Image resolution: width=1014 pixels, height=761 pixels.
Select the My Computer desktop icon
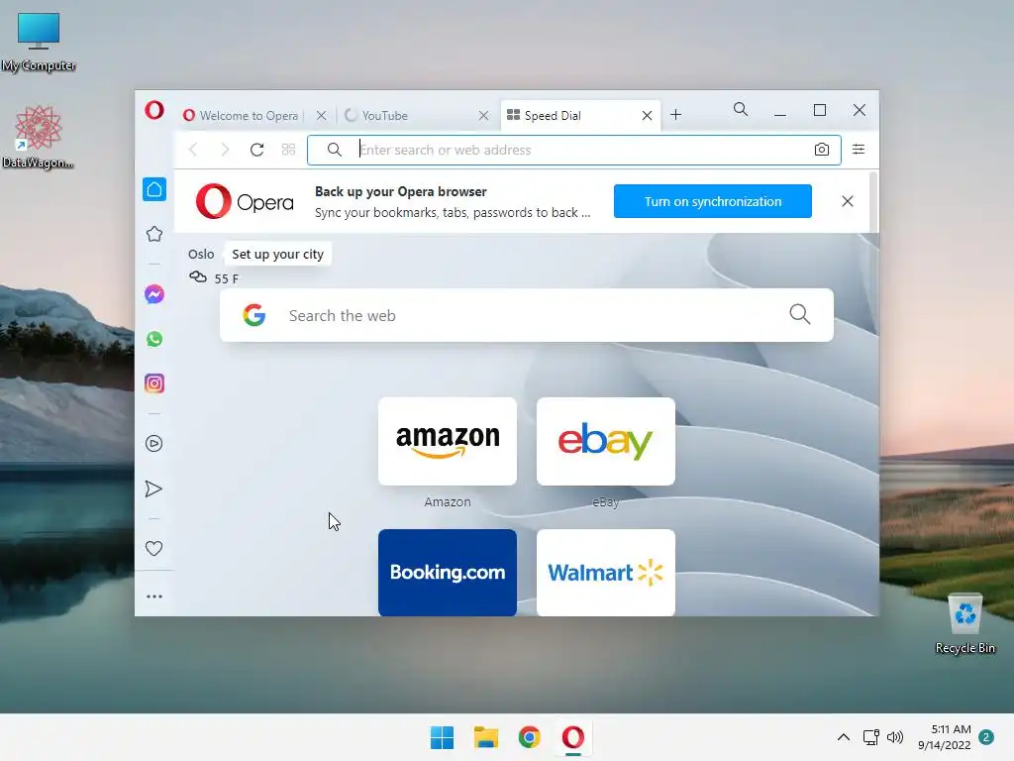(39, 42)
